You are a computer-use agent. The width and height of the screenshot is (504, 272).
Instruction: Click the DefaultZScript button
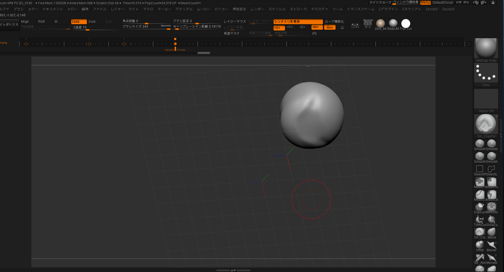[443, 3]
